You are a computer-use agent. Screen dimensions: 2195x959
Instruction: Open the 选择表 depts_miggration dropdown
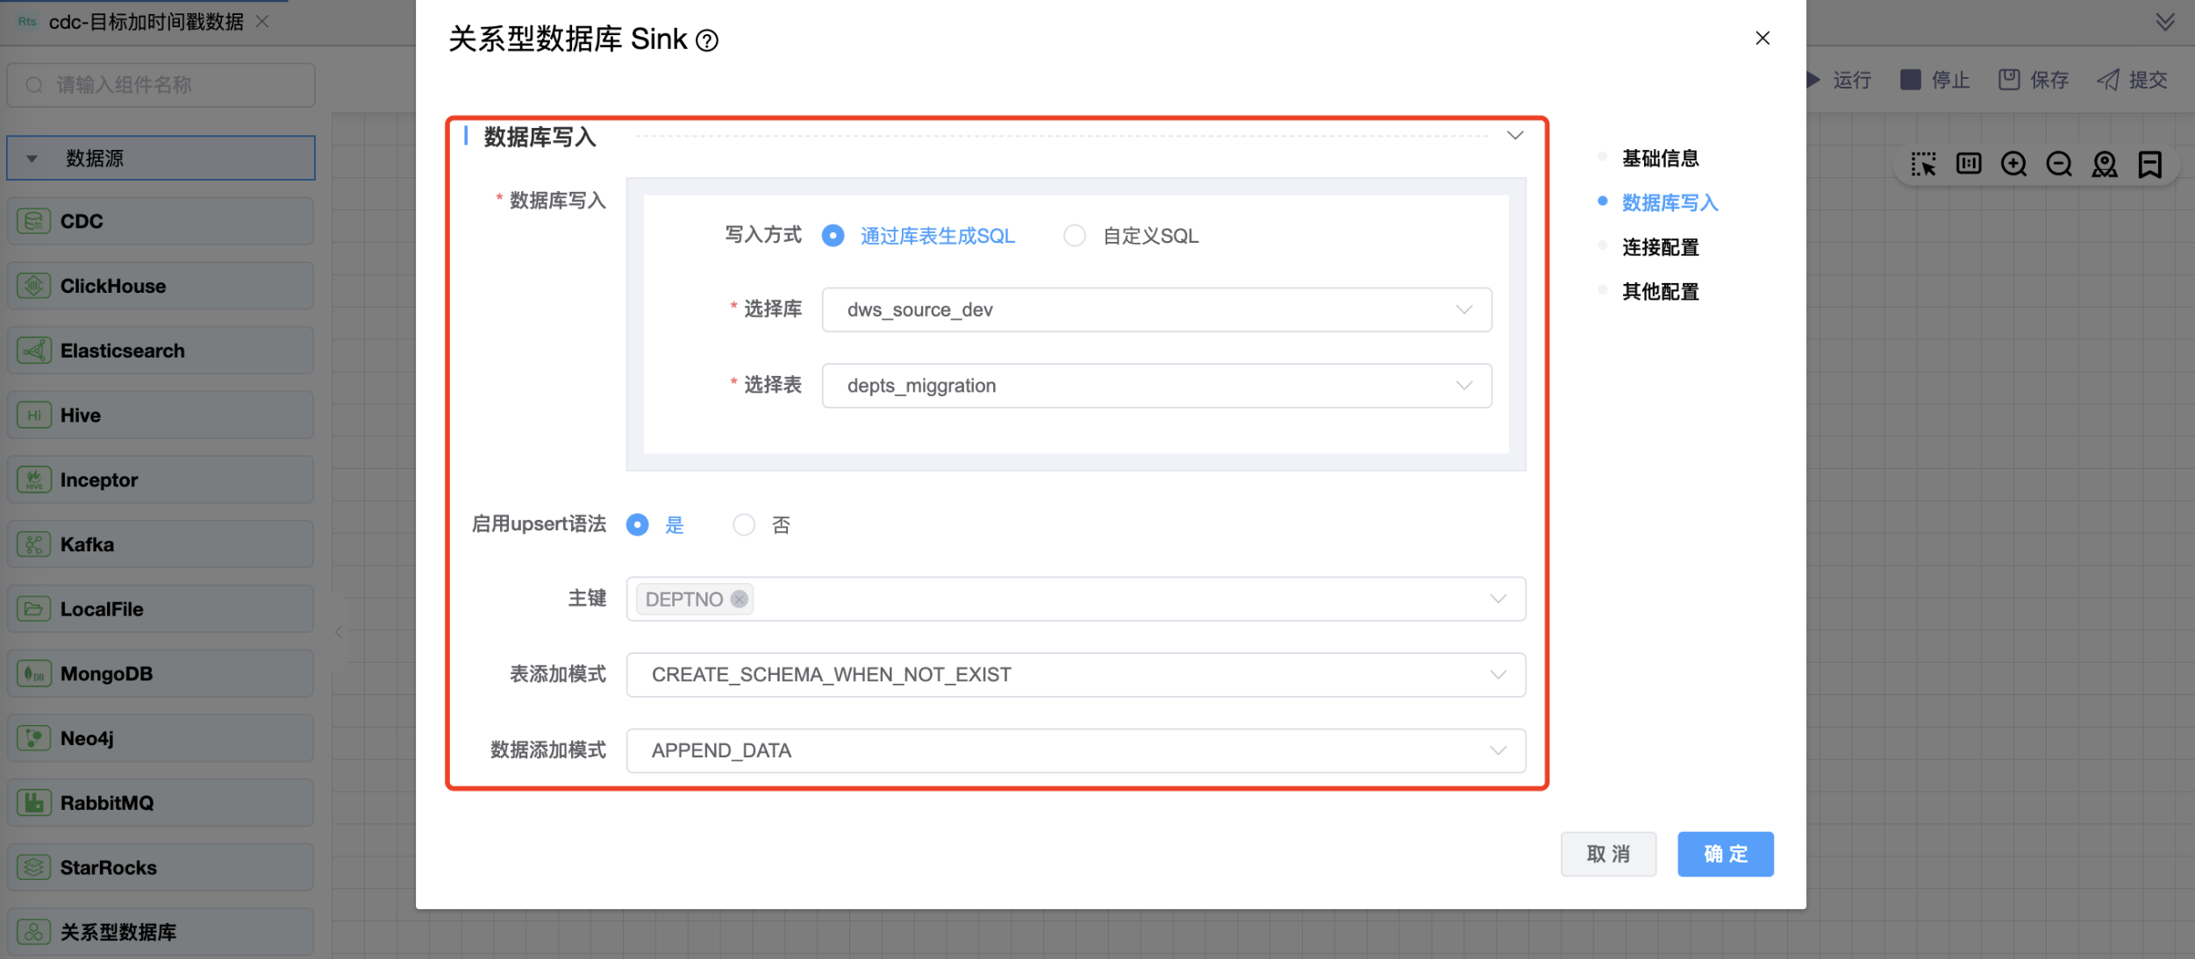coord(1156,386)
